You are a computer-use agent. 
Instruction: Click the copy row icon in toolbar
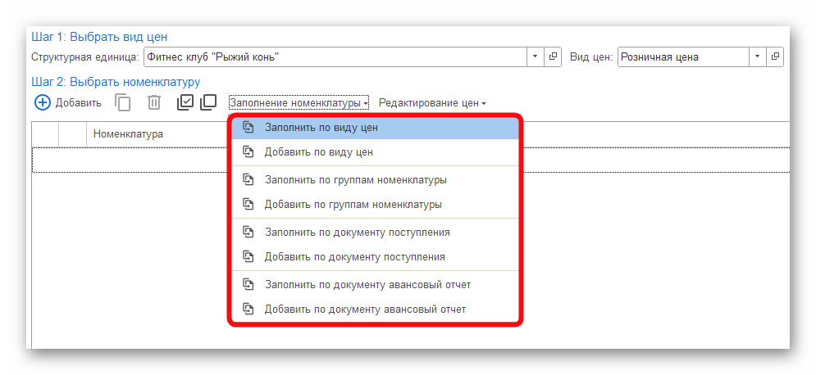pyautogui.click(x=123, y=102)
